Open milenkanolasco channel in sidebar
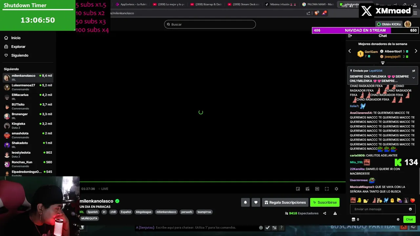Image resolution: width=420 pixels, height=236 pixels. coord(28,77)
